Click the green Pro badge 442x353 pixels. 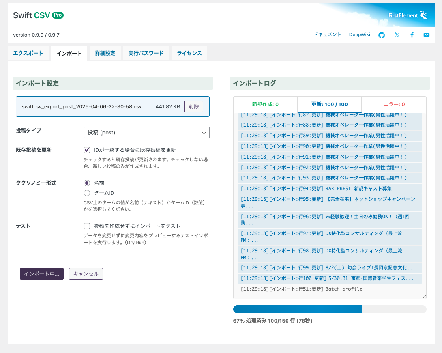pyautogui.click(x=58, y=15)
